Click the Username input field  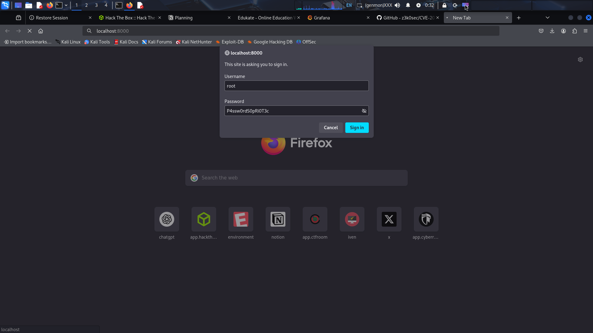[x=296, y=86]
